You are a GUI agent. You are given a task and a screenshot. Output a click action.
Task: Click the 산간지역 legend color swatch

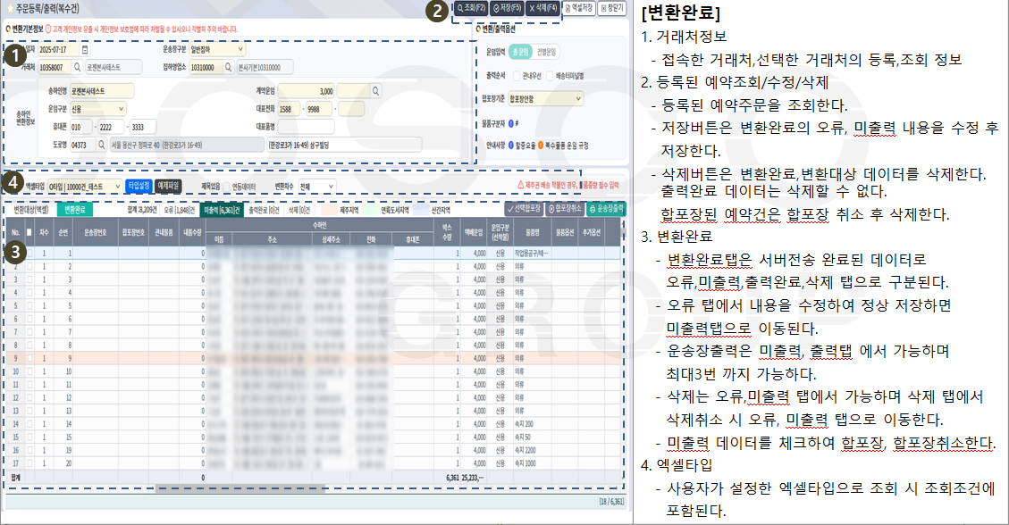(422, 210)
